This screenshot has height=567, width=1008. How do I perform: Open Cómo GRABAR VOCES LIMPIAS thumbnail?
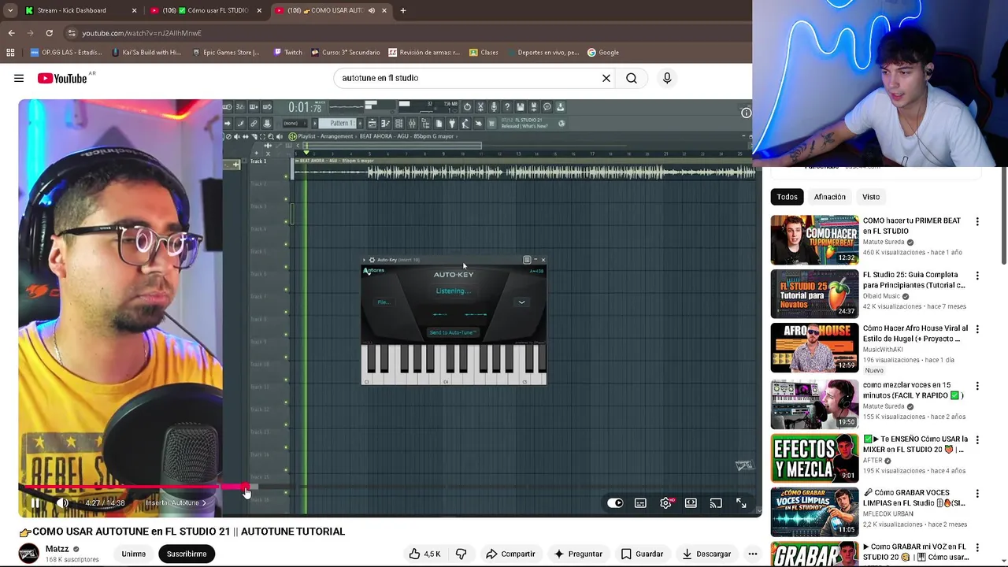tap(814, 512)
